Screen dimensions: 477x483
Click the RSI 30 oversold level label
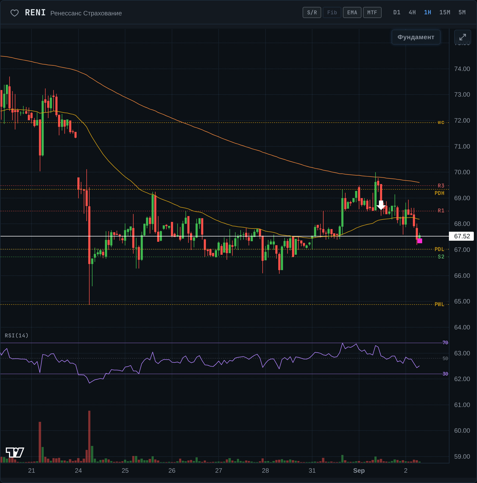(x=445, y=374)
